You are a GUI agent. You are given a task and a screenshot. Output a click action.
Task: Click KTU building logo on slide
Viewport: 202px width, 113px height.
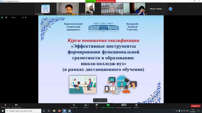pyautogui.click(x=104, y=27)
